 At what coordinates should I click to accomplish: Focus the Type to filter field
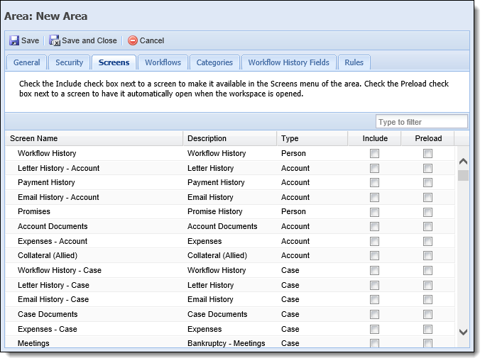tap(422, 122)
